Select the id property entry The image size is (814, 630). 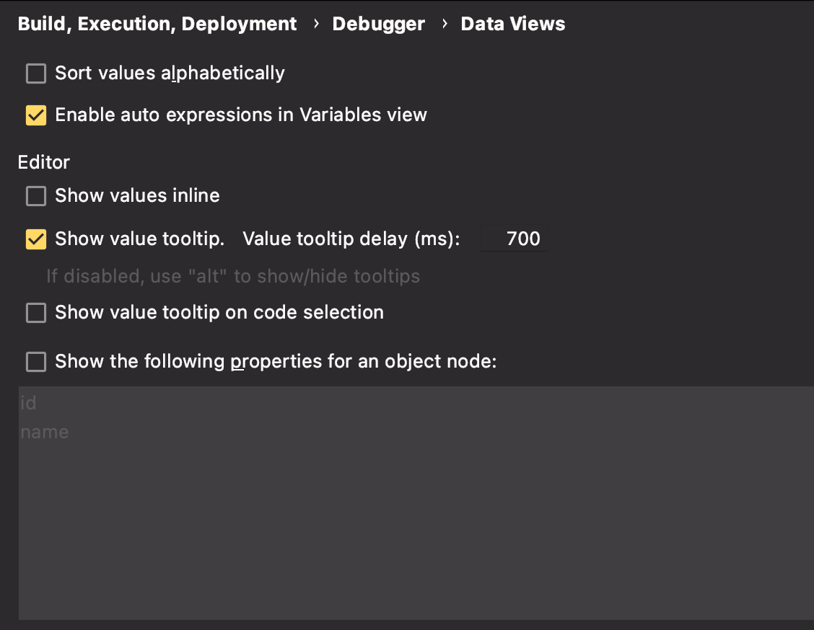point(28,403)
